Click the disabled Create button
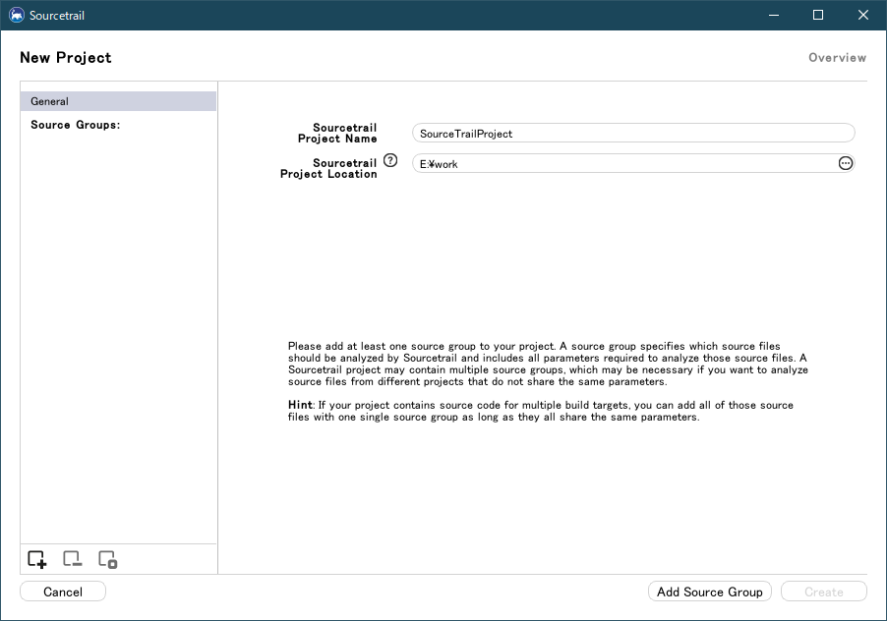 click(x=824, y=592)
